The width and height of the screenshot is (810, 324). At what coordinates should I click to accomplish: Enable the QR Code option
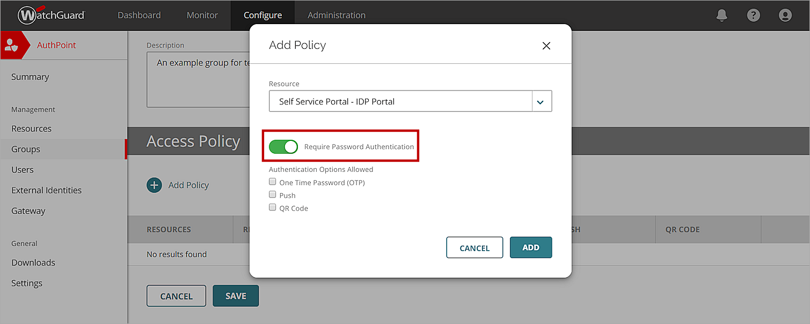click(x=272, y=207)
